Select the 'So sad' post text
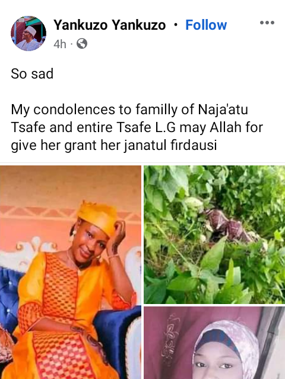The width and height of the screenshot is (285, 379). point(32,74)
